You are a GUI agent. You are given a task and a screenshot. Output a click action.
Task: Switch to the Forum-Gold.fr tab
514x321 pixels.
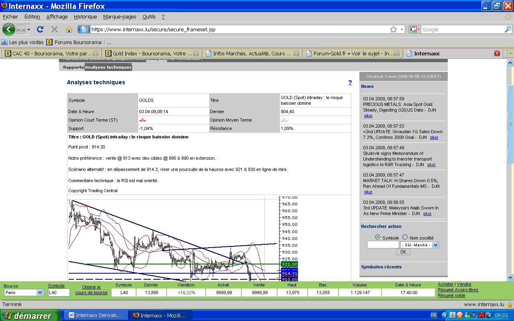pyautogui.click(x=352, y=53)
